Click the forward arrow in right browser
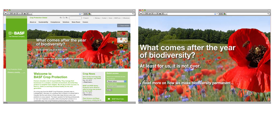 144,14
